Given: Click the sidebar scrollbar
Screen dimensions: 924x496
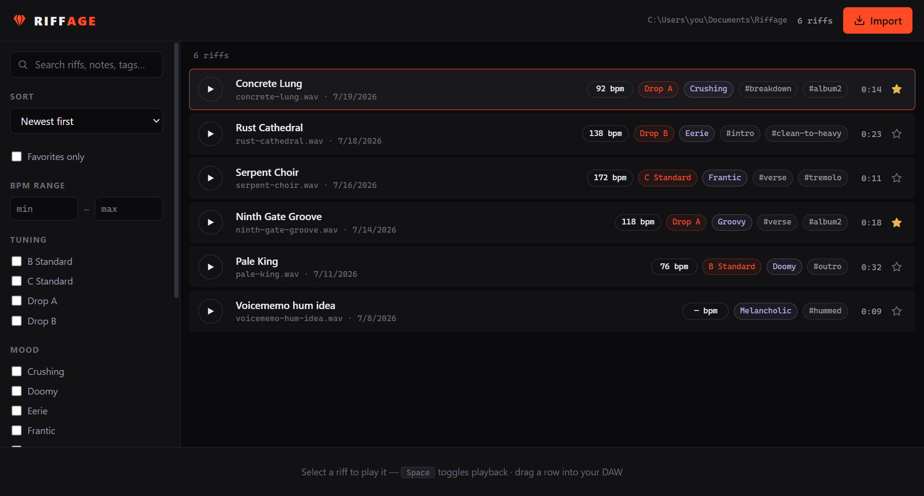Looking at the screenshot, I should [176, 171].
